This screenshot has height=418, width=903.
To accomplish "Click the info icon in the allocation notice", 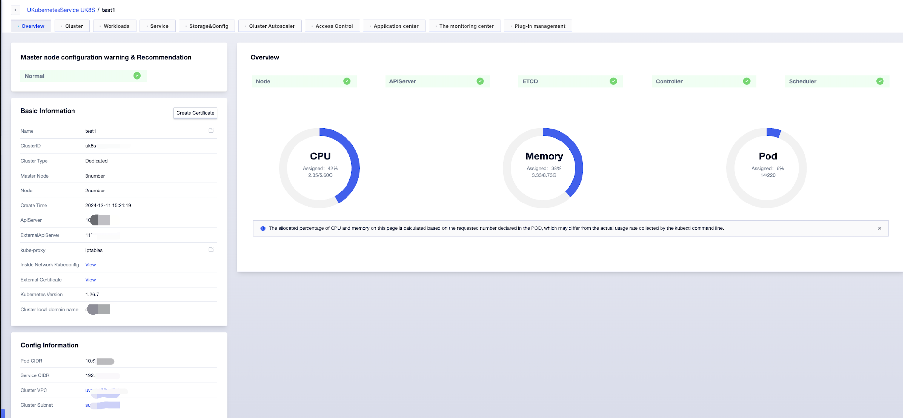I will [x=263, y=228].
